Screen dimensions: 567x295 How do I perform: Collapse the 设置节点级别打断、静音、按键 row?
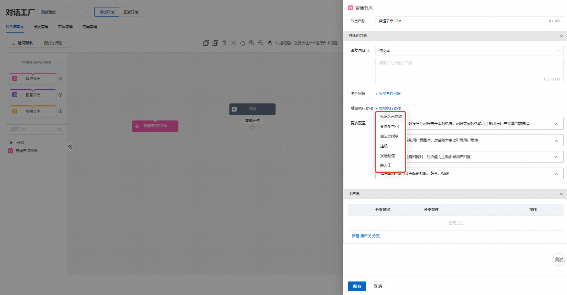(556, 174)
